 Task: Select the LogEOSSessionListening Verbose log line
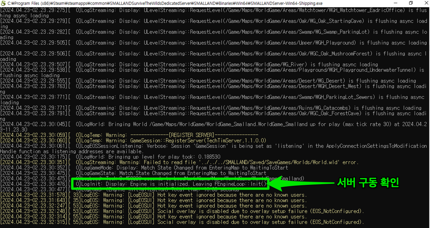213,149
